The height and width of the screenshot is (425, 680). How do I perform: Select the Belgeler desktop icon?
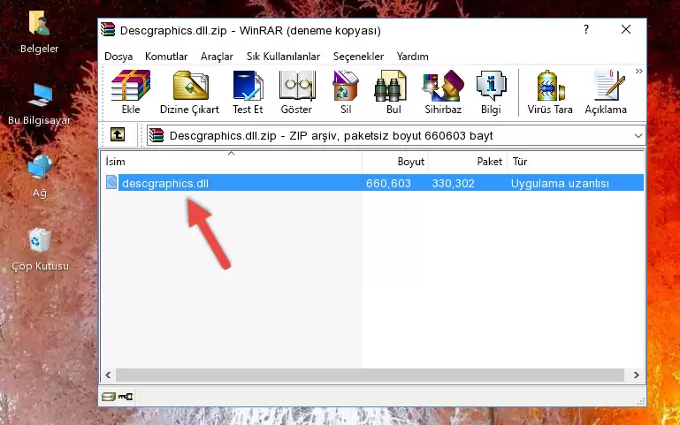pyautogui.click(x=40, y=32)
